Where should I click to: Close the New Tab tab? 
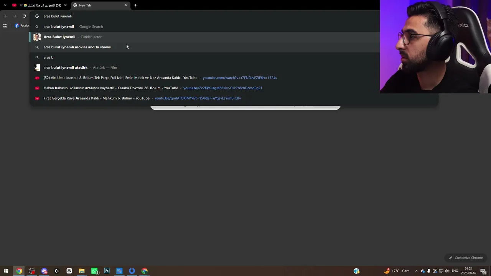click(126, 5)
